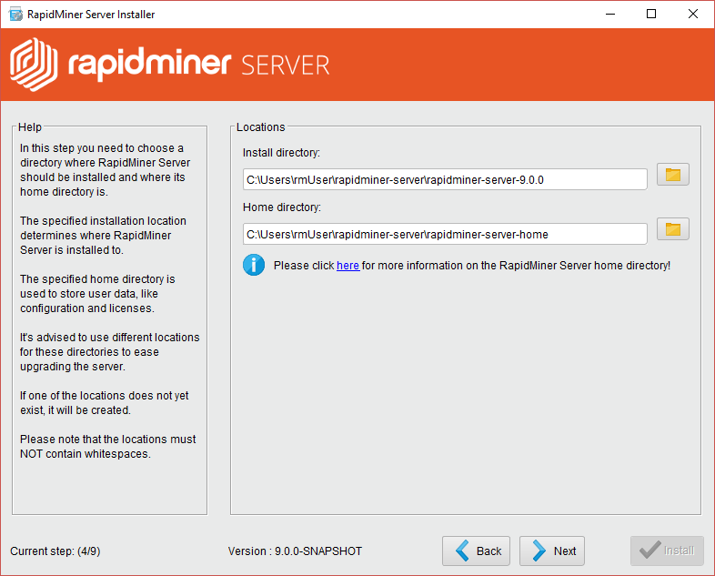715x576 pixels.
Task: Proceed with the Next button
Action: (553, 551)
